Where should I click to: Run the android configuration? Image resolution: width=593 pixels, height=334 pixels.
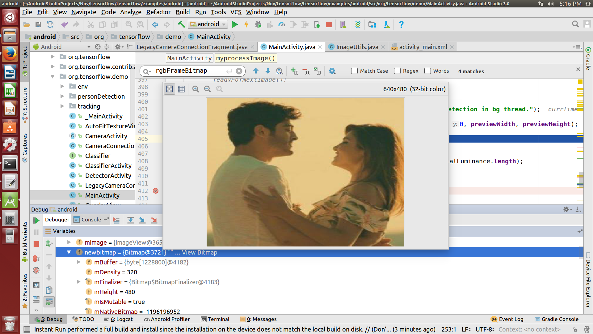coord(235,24)
